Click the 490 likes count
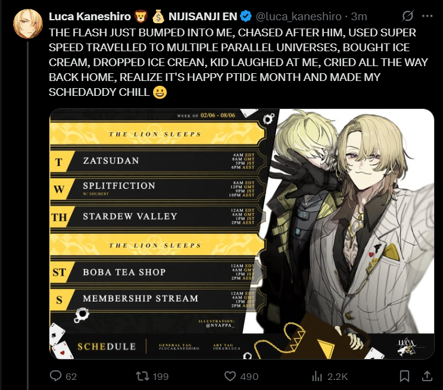The width and height of the screenshot is (443, 390). 249,376
